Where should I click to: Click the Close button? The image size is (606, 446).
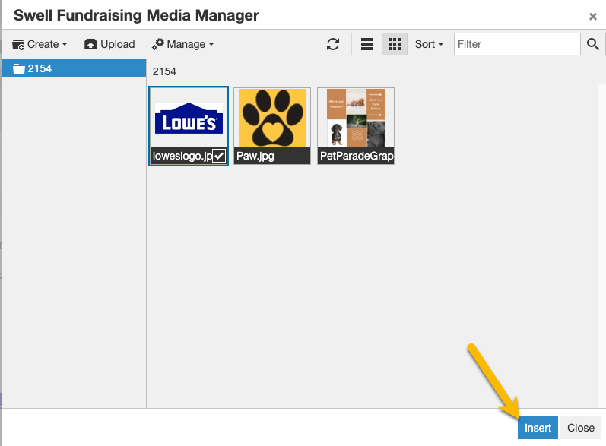(x=581, y=428)
